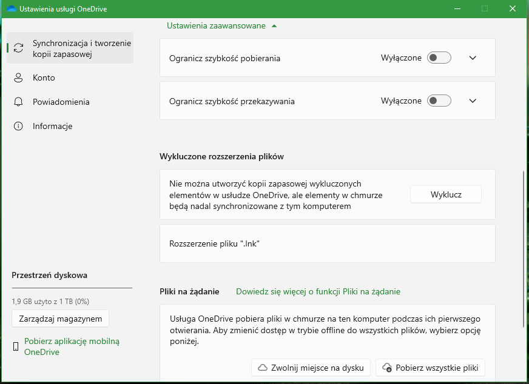Click Pobierz wszystkie pliki button

click(430, 368)
